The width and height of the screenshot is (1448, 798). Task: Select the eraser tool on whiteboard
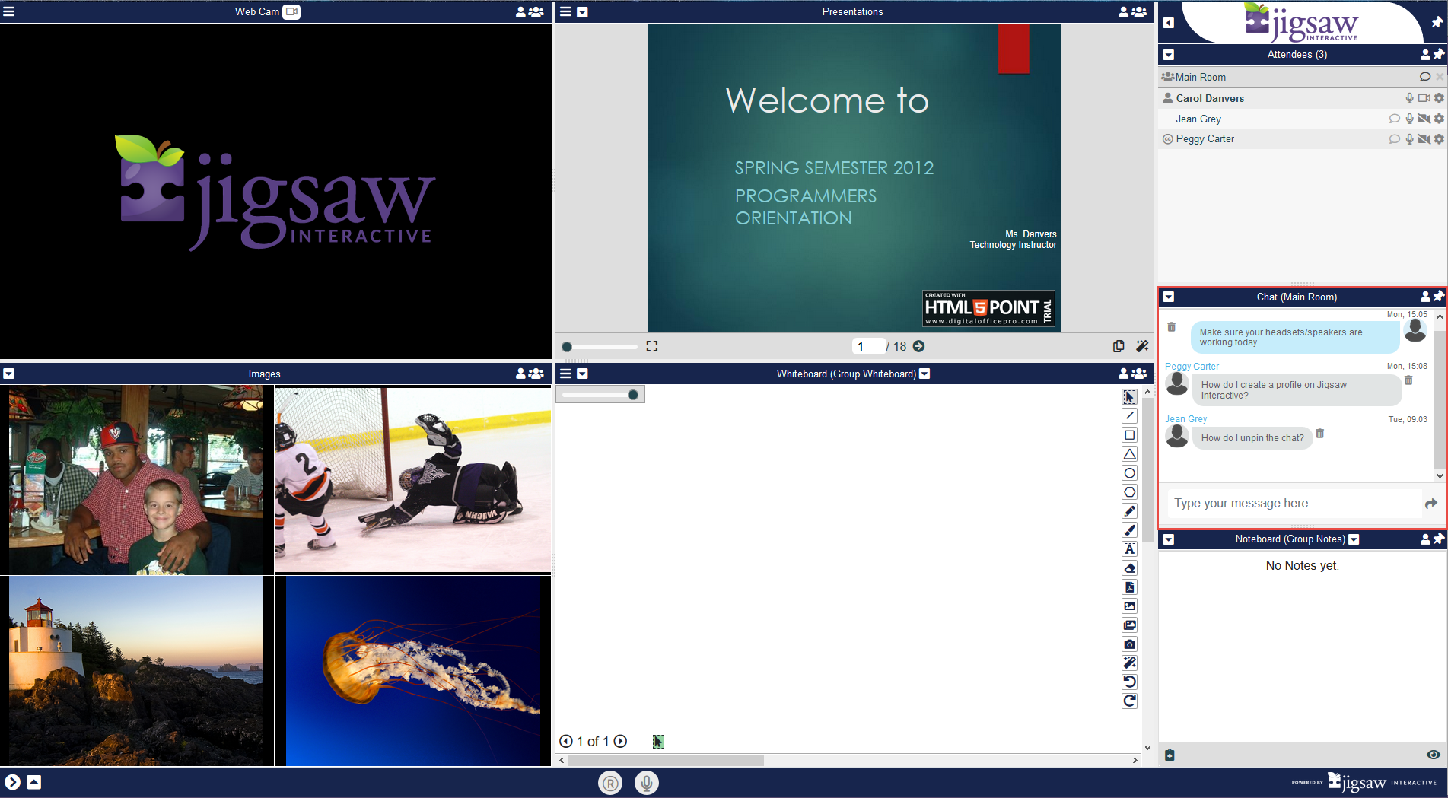pyautogui.click(x=1129, y=568)
